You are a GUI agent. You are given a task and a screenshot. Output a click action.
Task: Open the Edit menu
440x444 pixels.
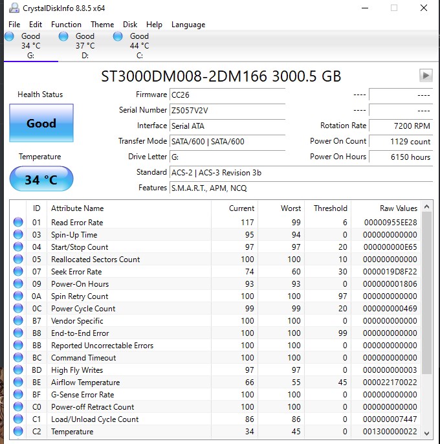36,25
